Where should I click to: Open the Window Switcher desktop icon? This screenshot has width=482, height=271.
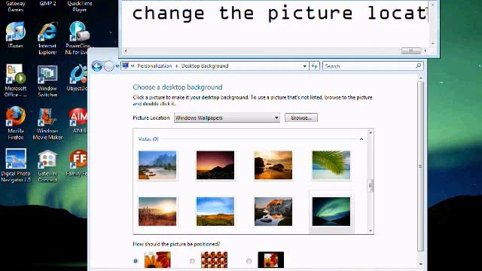click(x=47, y=81)
